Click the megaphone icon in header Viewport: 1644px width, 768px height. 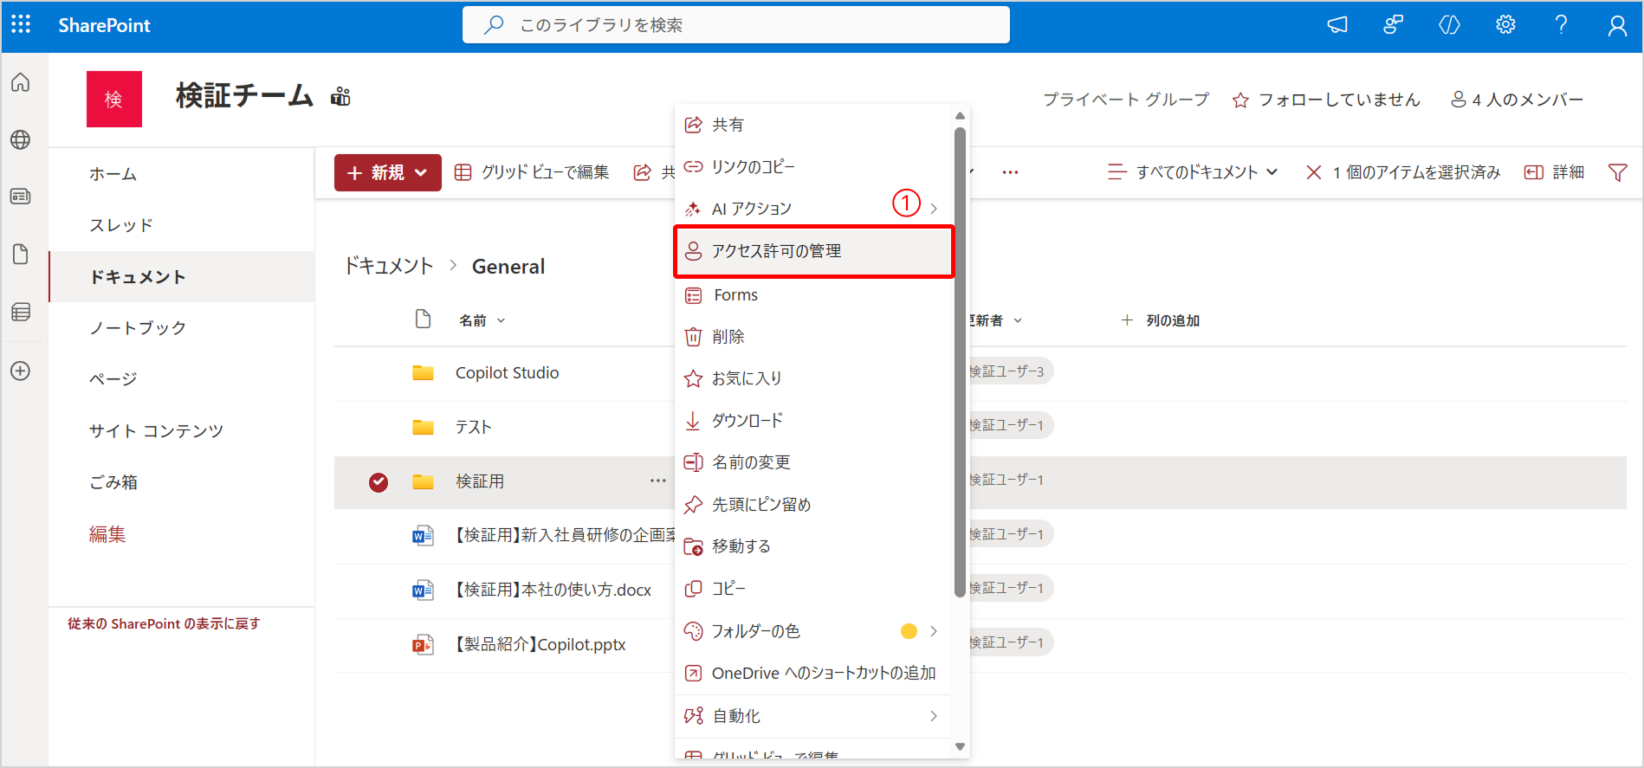[1337, 25]
